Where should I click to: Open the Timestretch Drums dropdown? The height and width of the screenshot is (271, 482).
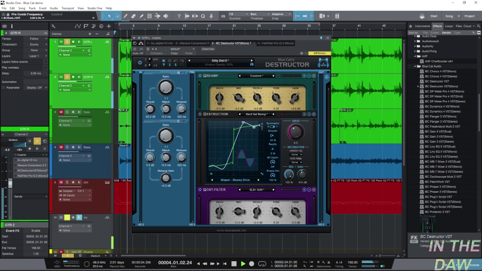[x=37, y=44]
